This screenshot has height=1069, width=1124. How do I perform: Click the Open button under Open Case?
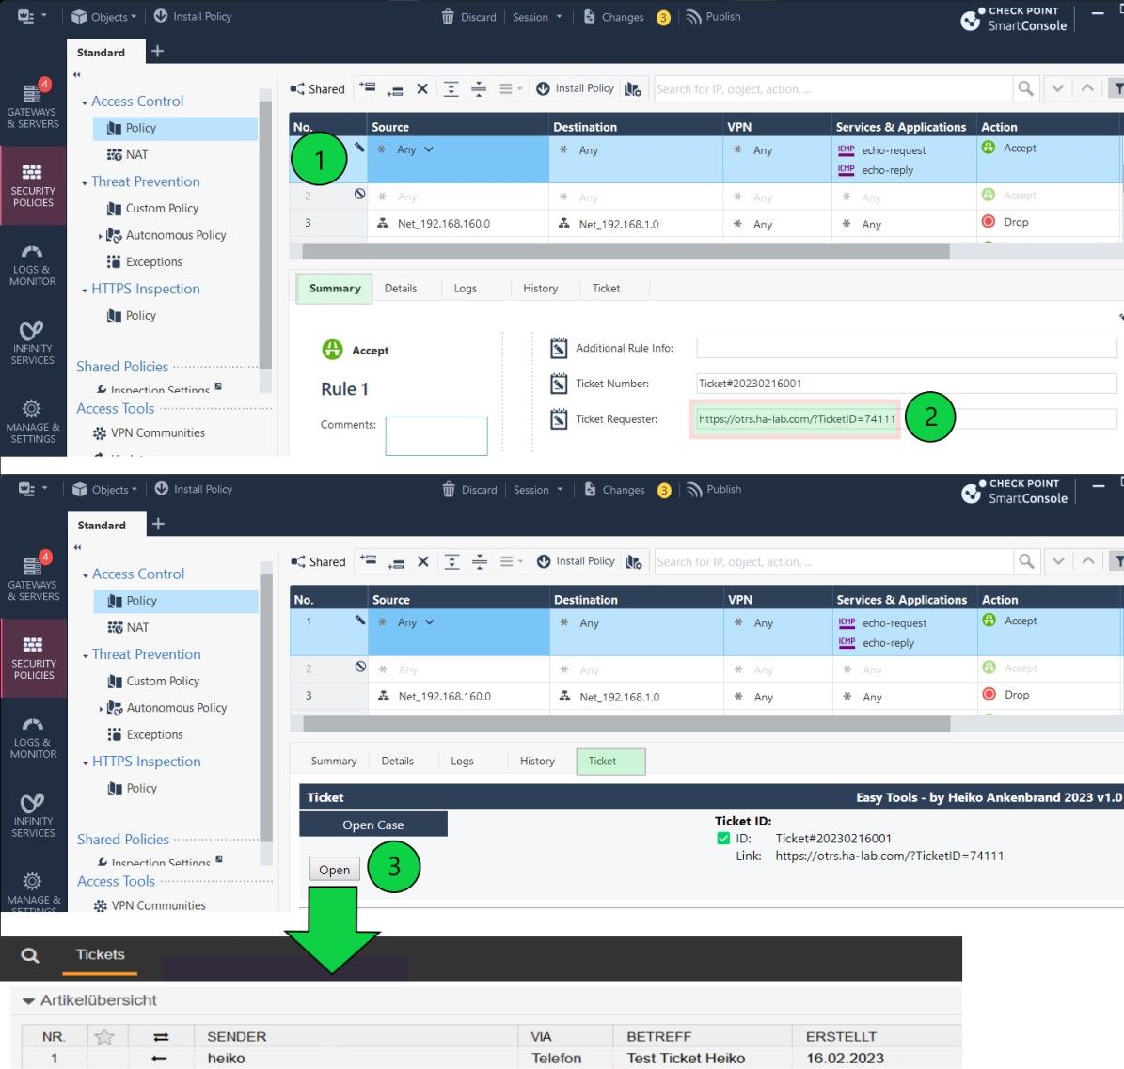point(334,870)
